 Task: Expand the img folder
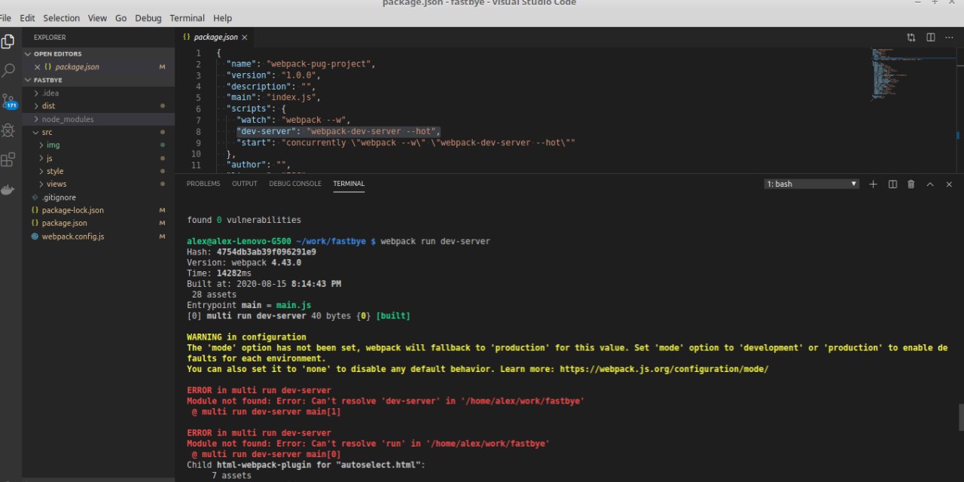pyautogui.click(x=41, y=145)
